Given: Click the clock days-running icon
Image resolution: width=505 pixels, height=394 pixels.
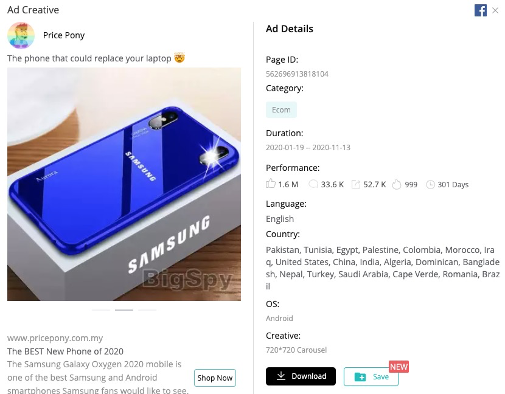Looking at the screenshot, I should point(430,184).
